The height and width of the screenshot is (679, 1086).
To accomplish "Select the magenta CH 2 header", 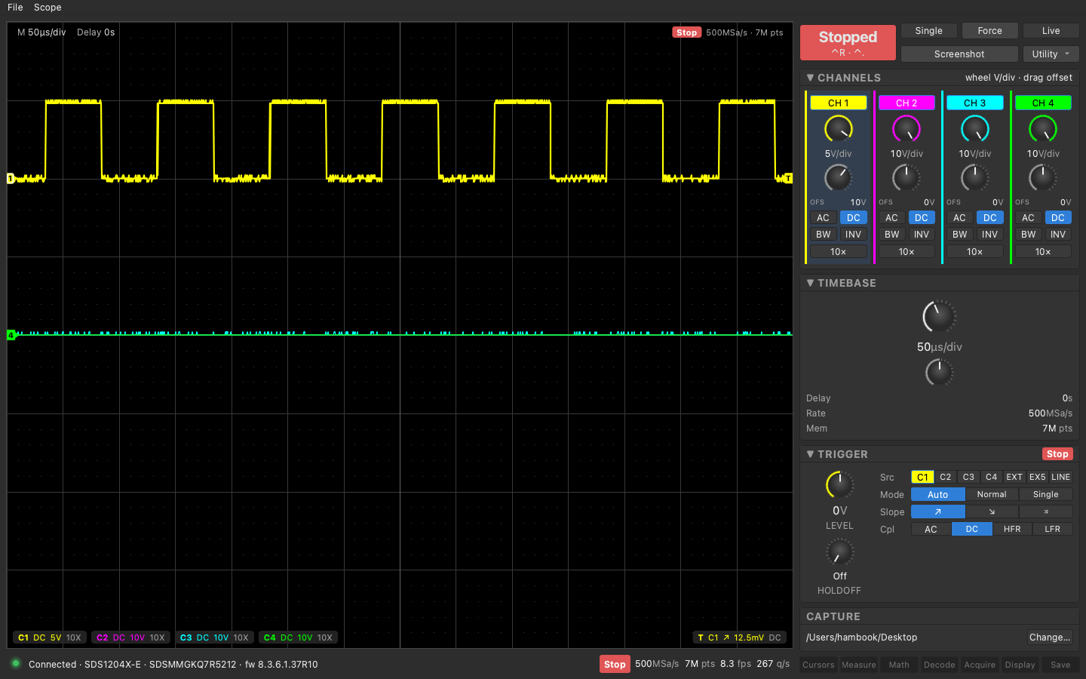I will click(907, 103).
